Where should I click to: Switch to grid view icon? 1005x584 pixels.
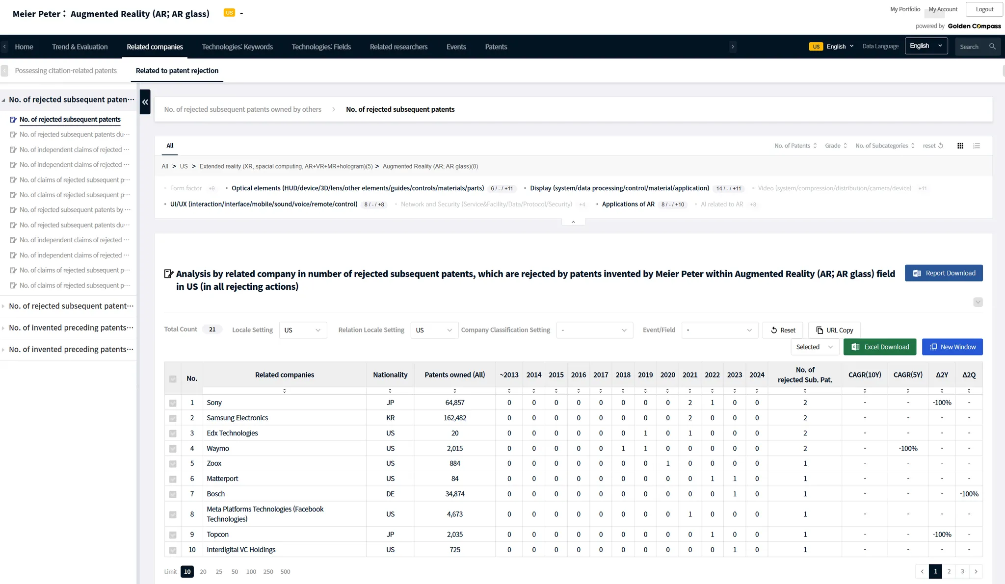[960, 146]
